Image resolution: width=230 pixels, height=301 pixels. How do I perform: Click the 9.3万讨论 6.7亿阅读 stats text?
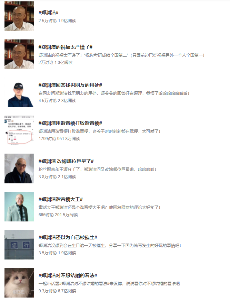tap(57, 291)
